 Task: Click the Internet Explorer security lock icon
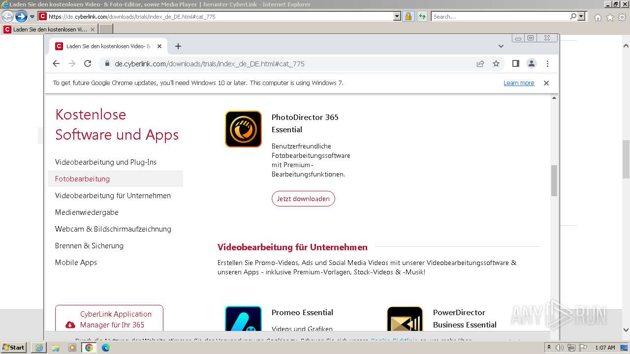(408, 17)
